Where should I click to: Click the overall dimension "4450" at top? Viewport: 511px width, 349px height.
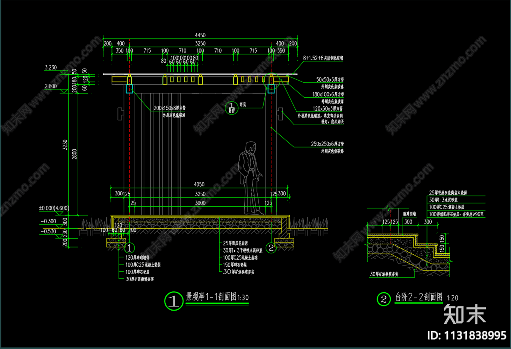[x=200, y=35]
